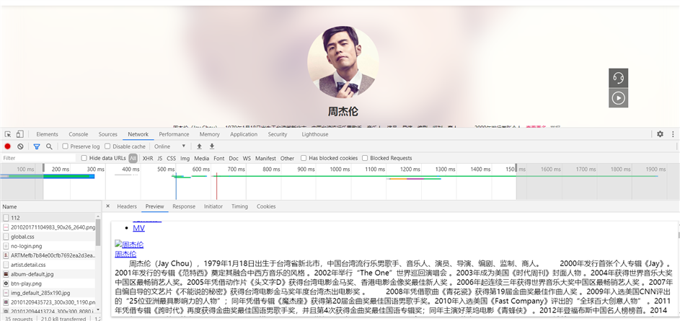Viewport: 680px width, 321px height.
Task: Switch to the Console panel
Action: [79, 134]
